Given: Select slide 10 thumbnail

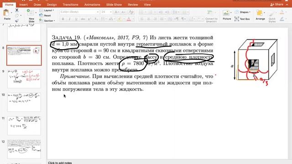Looking at the screenshot, I should coord(24,102).
